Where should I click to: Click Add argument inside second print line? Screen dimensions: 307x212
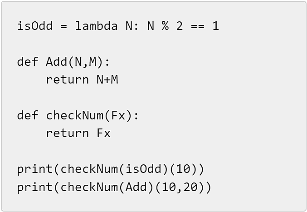click(x=136, y=187)
